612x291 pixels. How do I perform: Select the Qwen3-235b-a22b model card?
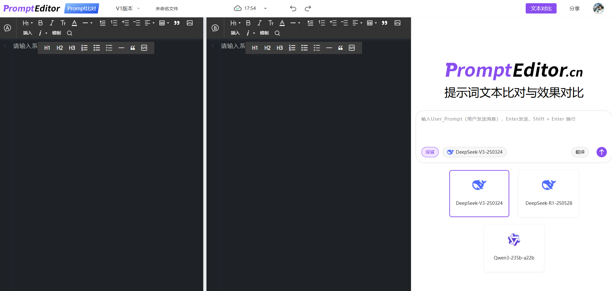(x=514, y=248)
